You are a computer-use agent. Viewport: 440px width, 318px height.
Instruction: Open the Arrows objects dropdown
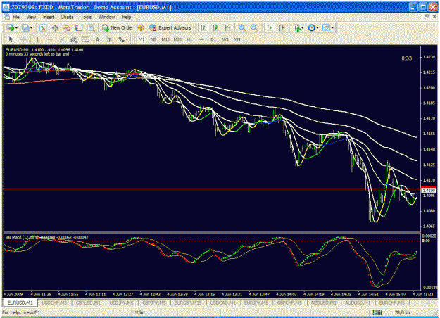(123, 39)
